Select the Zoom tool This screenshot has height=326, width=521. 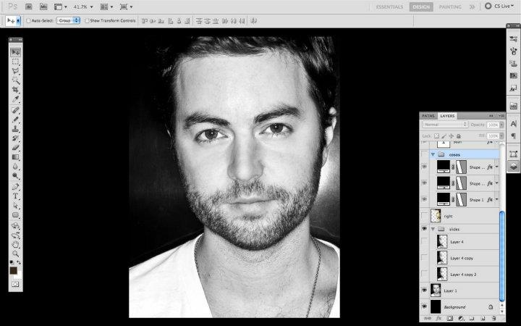[x=15, y=254]
